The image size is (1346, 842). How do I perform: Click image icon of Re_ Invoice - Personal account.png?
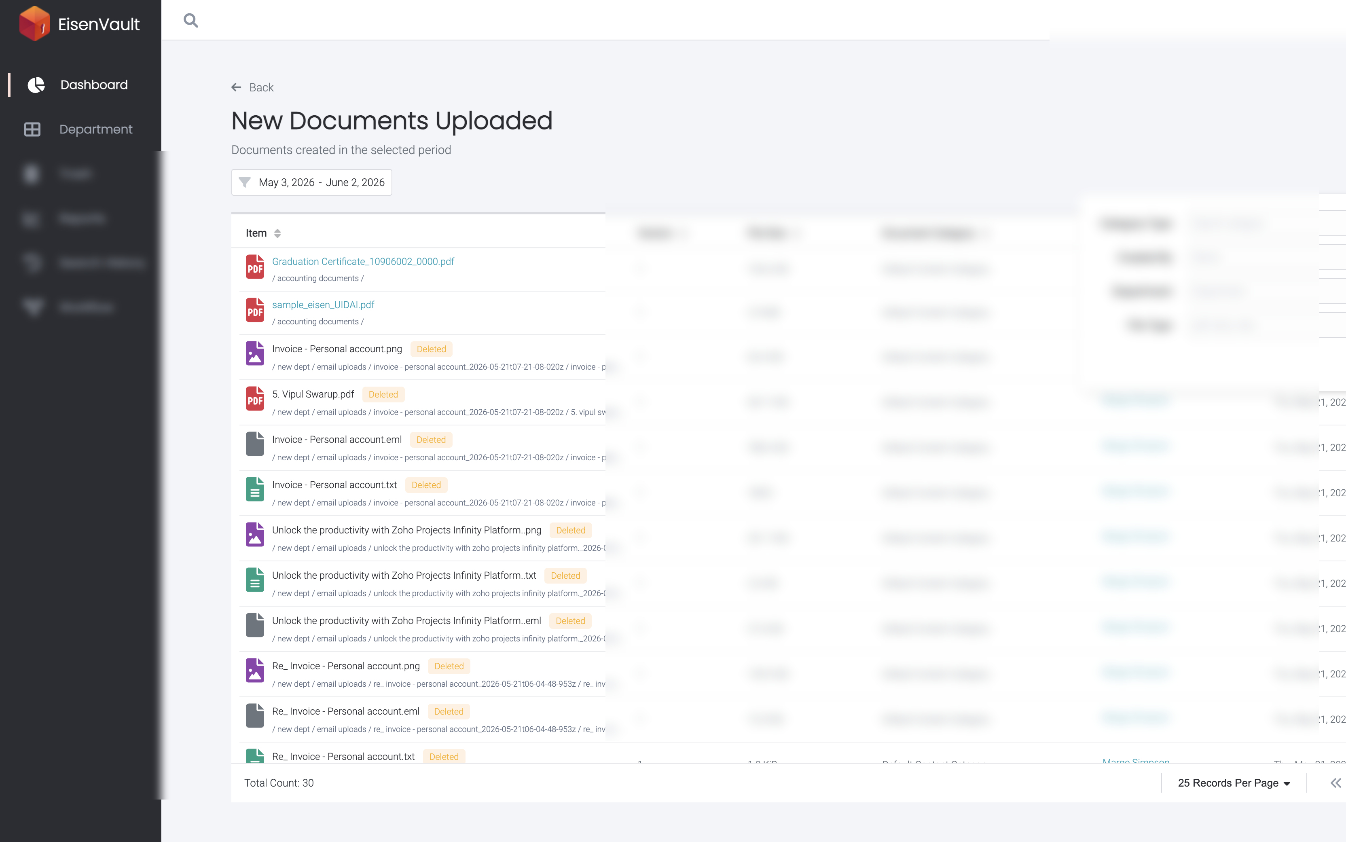[x=255, y=671]
